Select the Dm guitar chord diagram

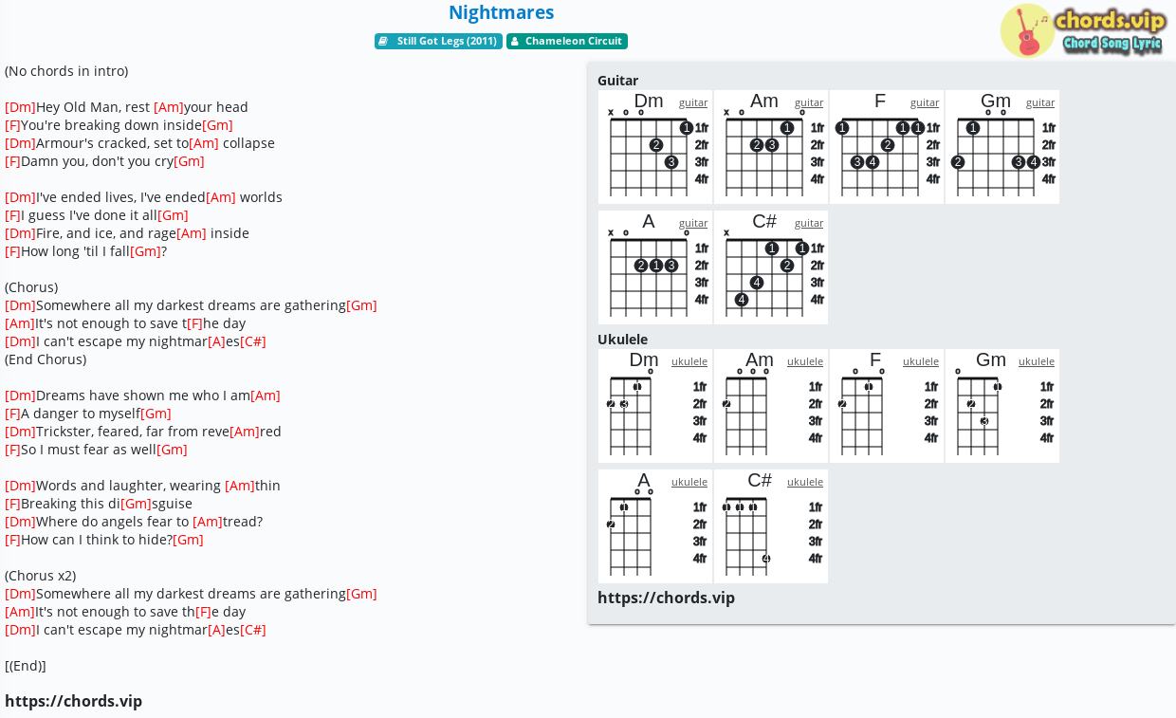coord(655,147)
